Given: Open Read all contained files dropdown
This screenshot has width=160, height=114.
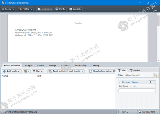Looking at the screenshot, I should coord(101,71).
